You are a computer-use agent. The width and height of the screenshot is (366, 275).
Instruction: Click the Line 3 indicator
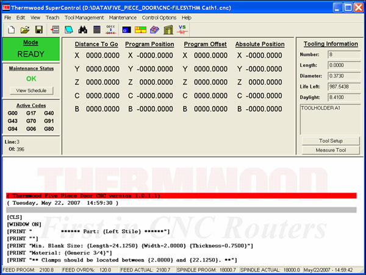tap(12, 142)
